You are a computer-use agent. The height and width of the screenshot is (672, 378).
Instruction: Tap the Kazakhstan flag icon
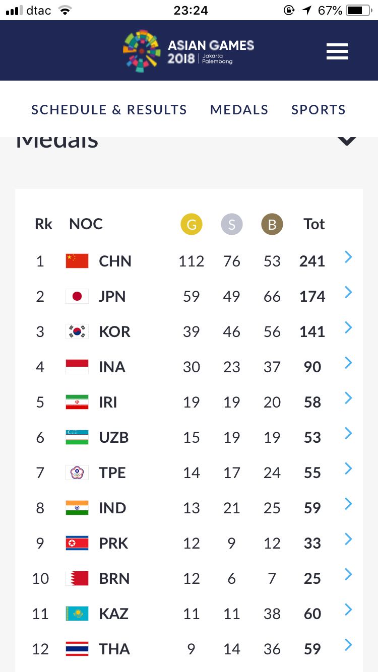(x=77, y=614)
